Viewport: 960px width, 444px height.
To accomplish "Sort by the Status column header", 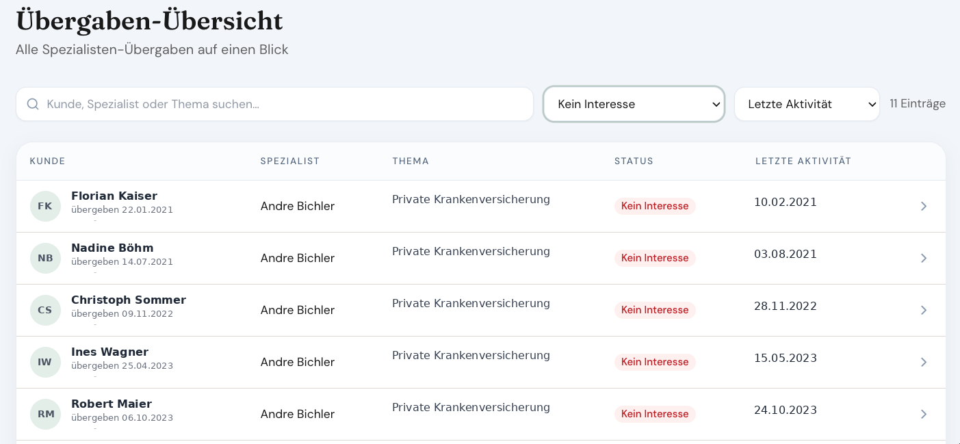I will 634,161.
